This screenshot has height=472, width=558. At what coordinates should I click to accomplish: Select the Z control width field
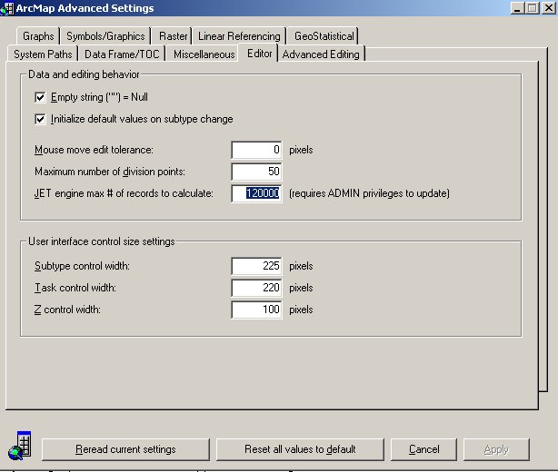256,310
